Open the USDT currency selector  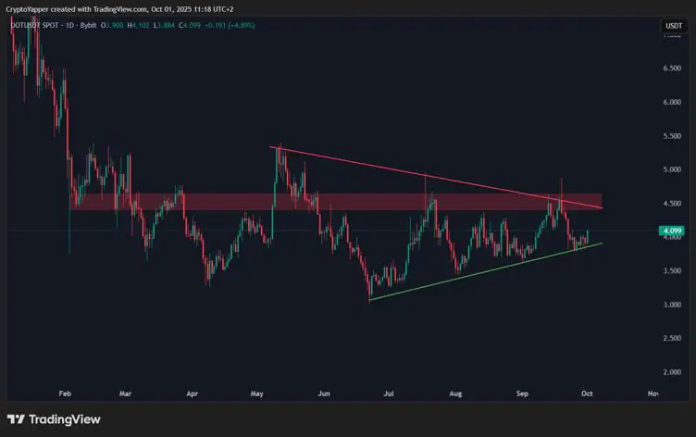coord(673,26)
